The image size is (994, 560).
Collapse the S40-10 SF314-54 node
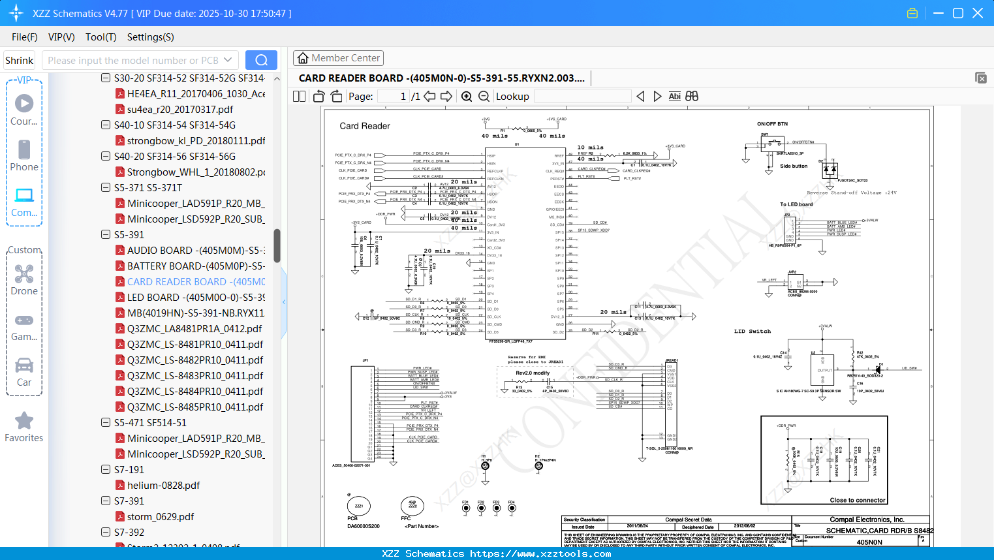pyautogui.click(x=106, y=125)
